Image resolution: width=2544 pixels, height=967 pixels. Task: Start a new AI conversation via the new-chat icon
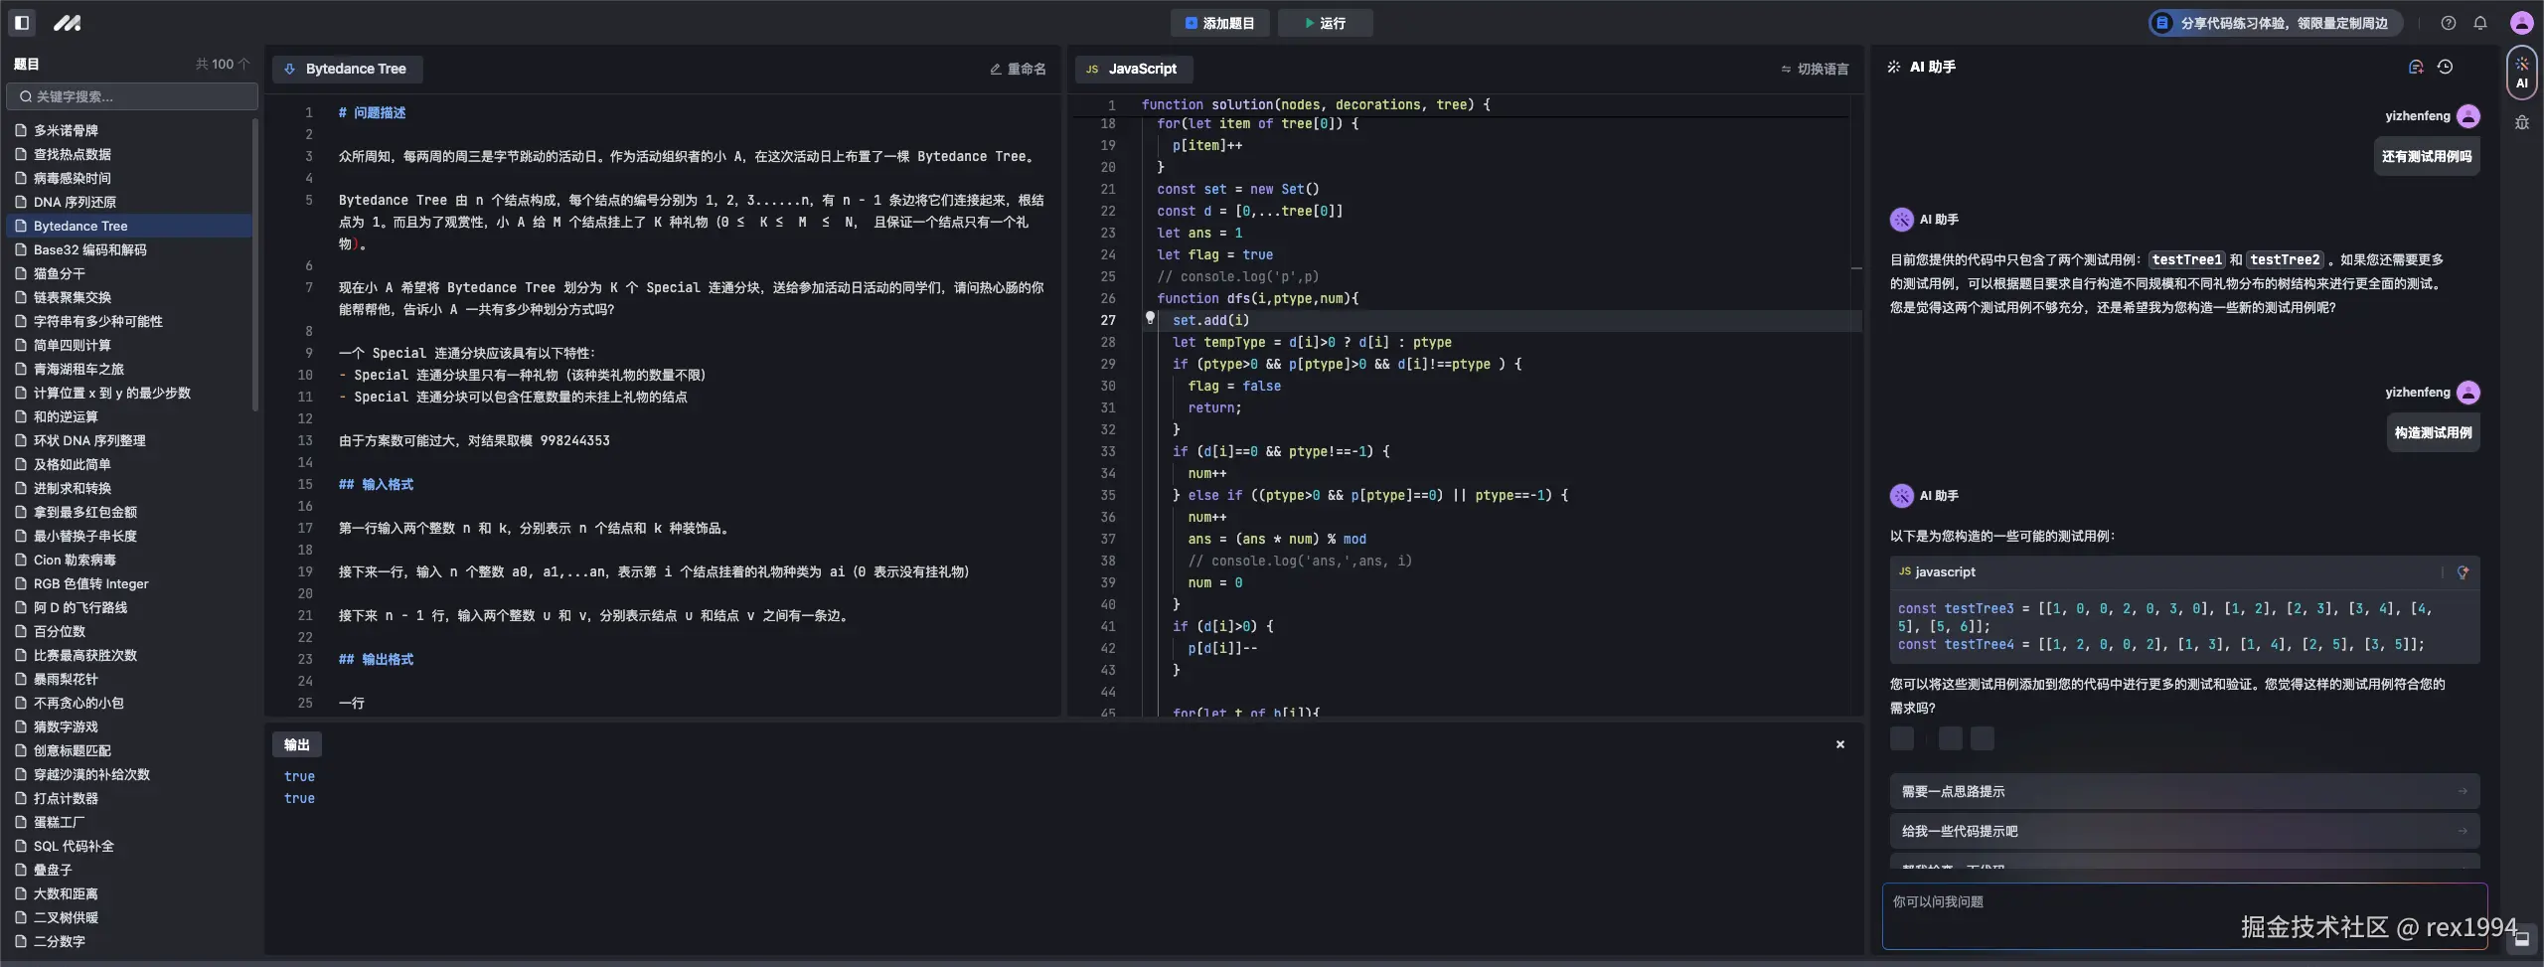(2416, 67)
